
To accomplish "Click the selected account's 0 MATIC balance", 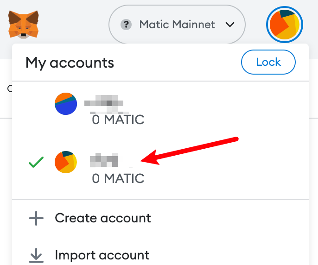I will tap(118, 178).
